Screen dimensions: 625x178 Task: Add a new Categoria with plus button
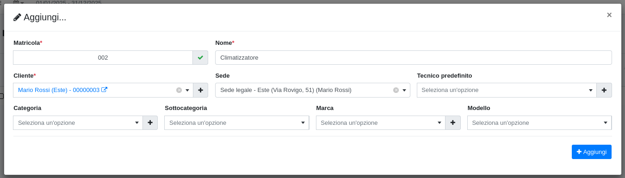pyautogui.click(x=150, y=123)
